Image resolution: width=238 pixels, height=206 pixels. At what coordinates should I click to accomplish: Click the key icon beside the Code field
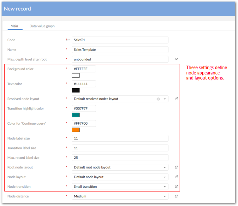(x=67, y=40)
